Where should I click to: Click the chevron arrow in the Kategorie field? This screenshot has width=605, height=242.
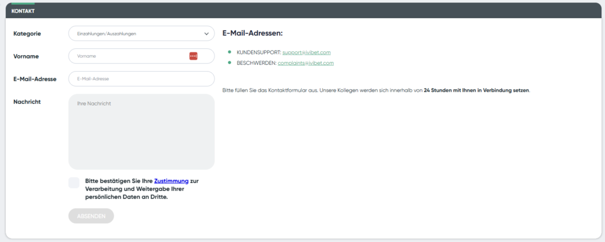(206, 34)
